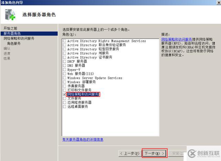Check Windows Server Update Services checkbox

[x=64, y=78]
